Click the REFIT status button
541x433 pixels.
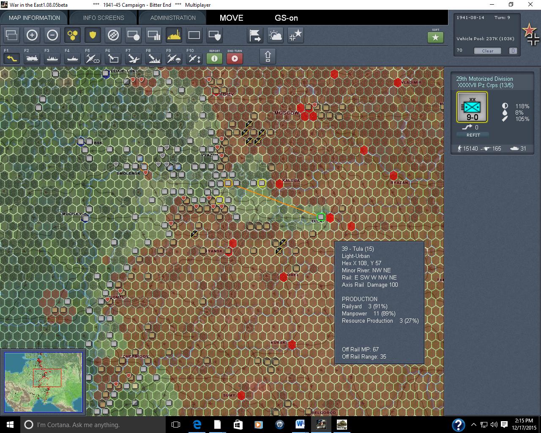[x=473, y=135]
